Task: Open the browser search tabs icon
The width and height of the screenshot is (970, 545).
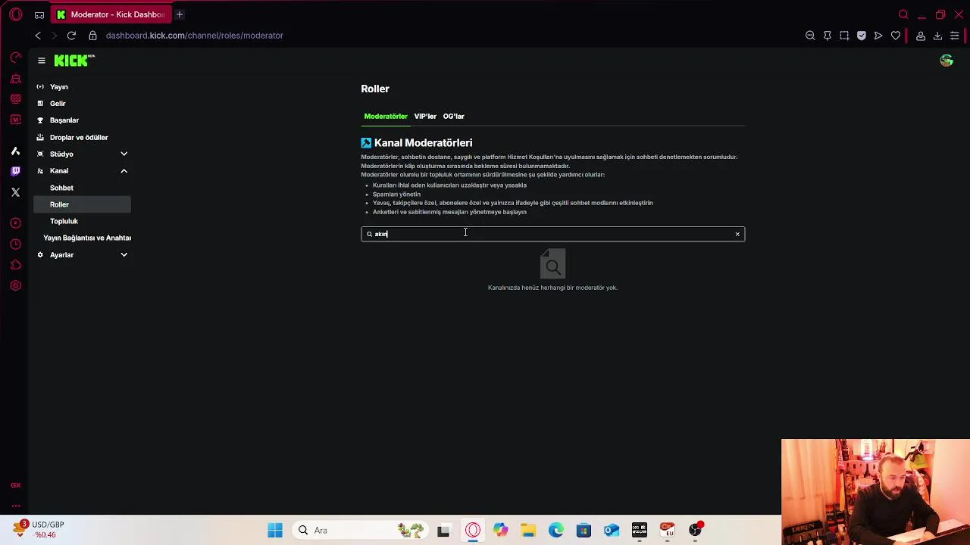Action: [903, 14]
